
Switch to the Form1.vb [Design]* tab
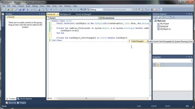pyautogui.click(x=83, y=14)
